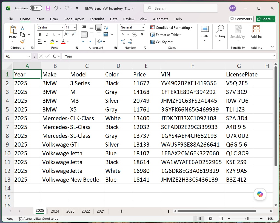280x223 pixels.
Task: Adjust the zoom slider handle
Action: [x=248, y=219]
